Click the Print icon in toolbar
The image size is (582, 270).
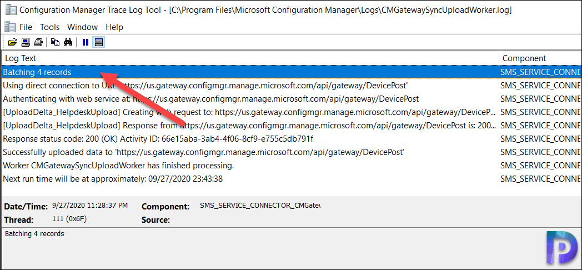click(x=38, y=42)
